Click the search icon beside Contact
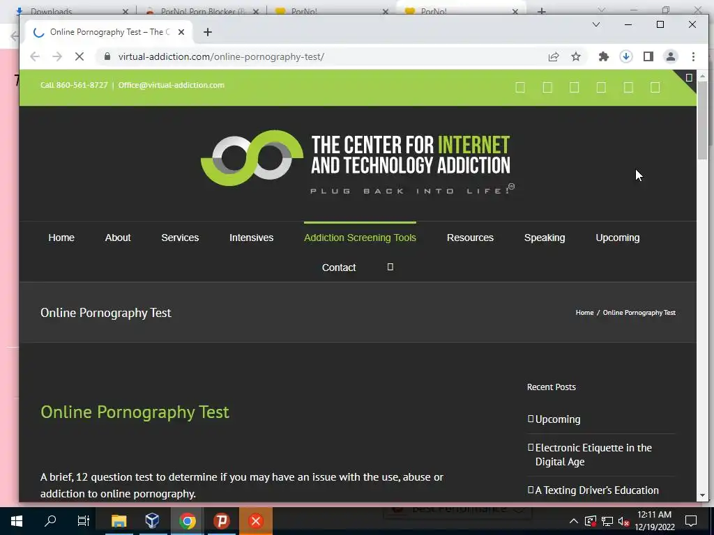Screen dimensions: 714x535 [x=390, y=267]
